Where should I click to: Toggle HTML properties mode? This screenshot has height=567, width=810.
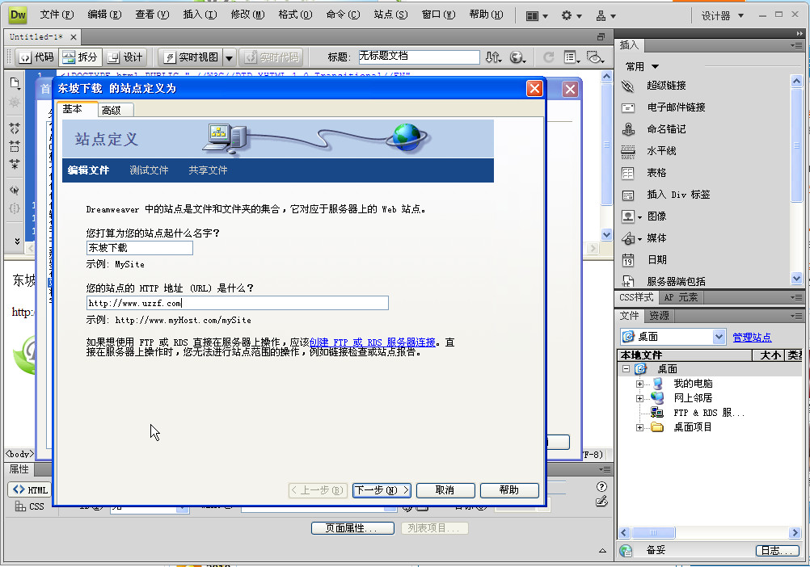pos(30,489)
